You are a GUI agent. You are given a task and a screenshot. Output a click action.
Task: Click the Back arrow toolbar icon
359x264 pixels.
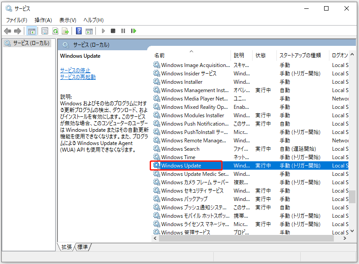tap(8, 31)
